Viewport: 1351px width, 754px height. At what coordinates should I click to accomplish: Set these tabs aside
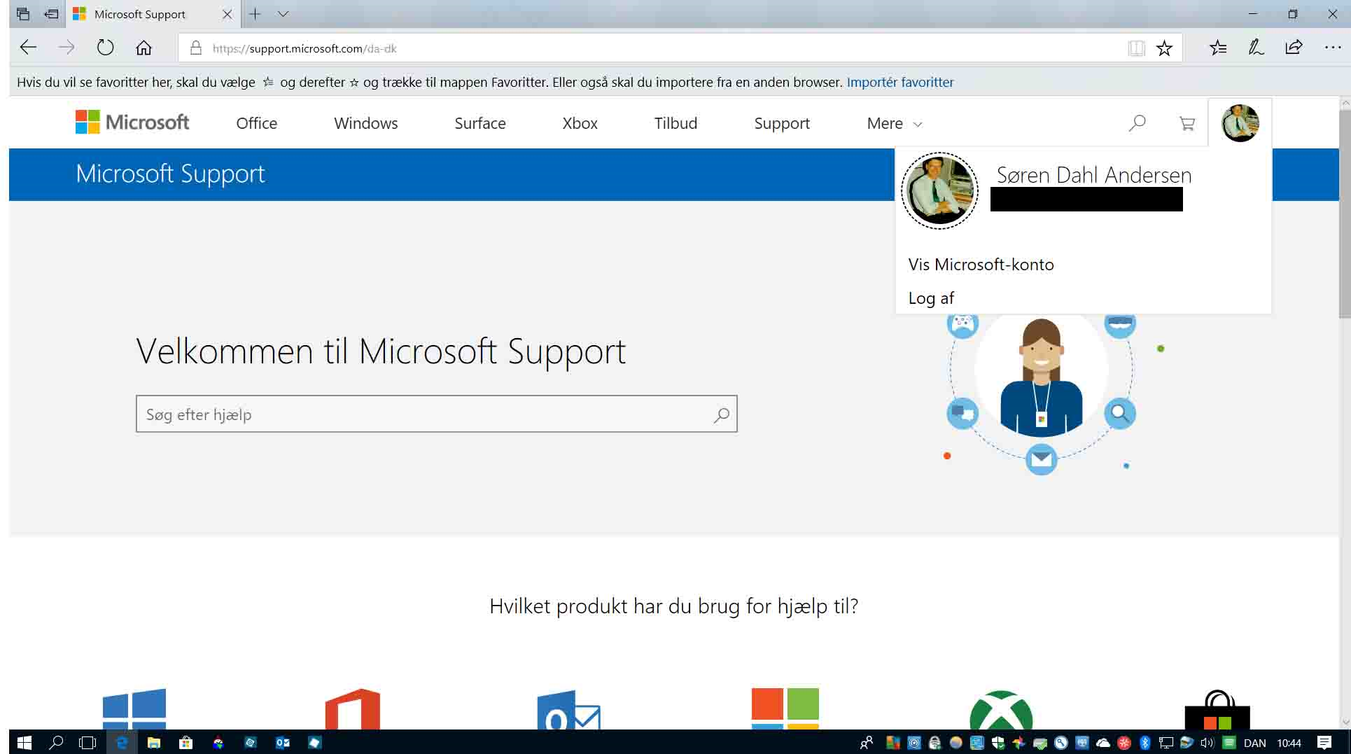point(51,14)
